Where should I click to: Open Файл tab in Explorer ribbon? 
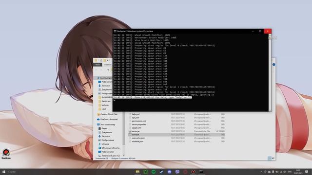pyautogui.click(x=97, y=65)
